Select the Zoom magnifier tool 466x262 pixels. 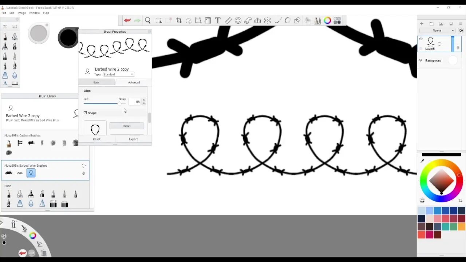(x=148, y=20)
